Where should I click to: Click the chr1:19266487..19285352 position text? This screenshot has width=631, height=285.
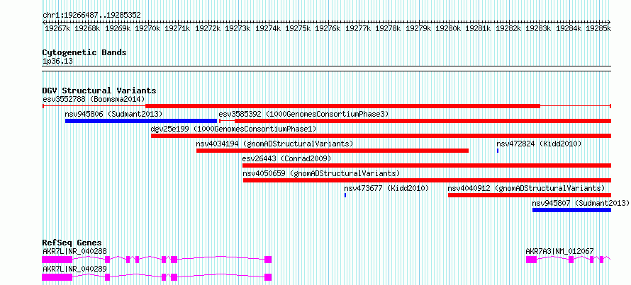[x=91, y=16]
